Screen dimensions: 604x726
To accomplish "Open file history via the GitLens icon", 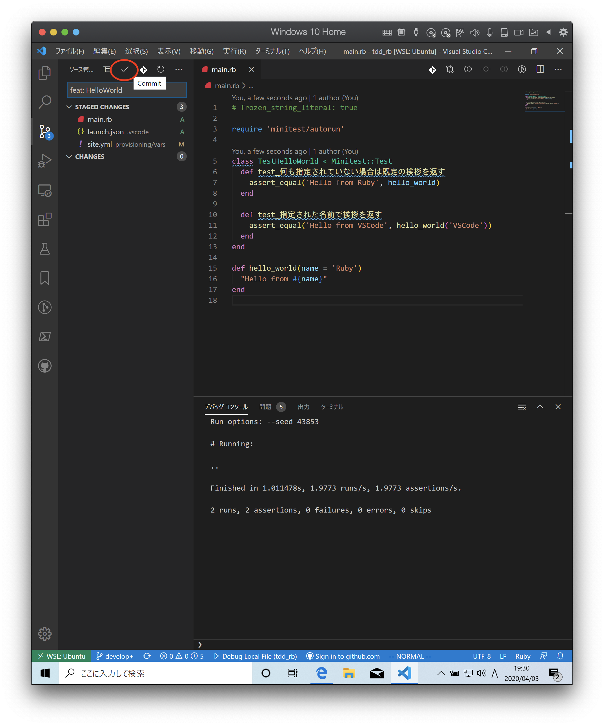I will pos(522,70).
